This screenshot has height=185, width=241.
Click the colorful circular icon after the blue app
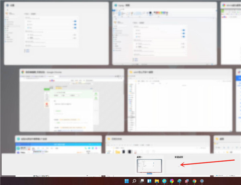click(x=172, y=181)
